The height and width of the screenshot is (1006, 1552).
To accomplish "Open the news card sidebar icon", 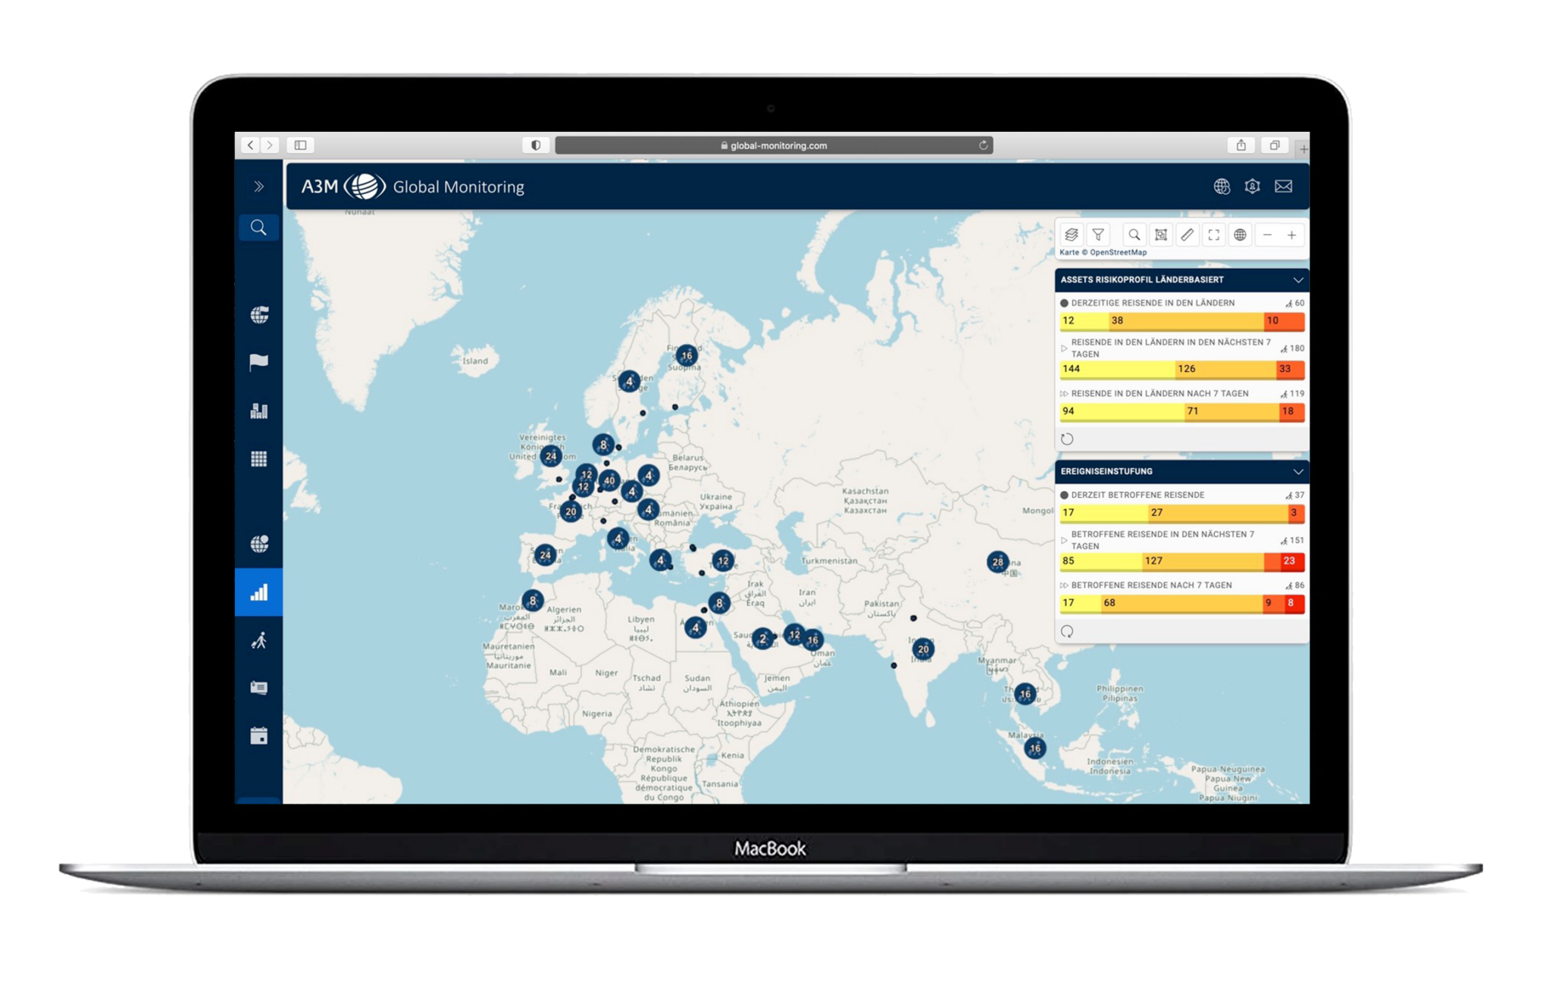I will tap(259, 688).
